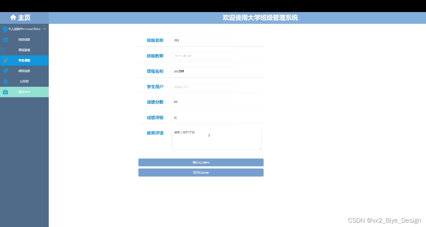This screenshot has width=426, height=227.
Task: Expand the 个人资料/Personal Data chevron
Action: (44, 29)
